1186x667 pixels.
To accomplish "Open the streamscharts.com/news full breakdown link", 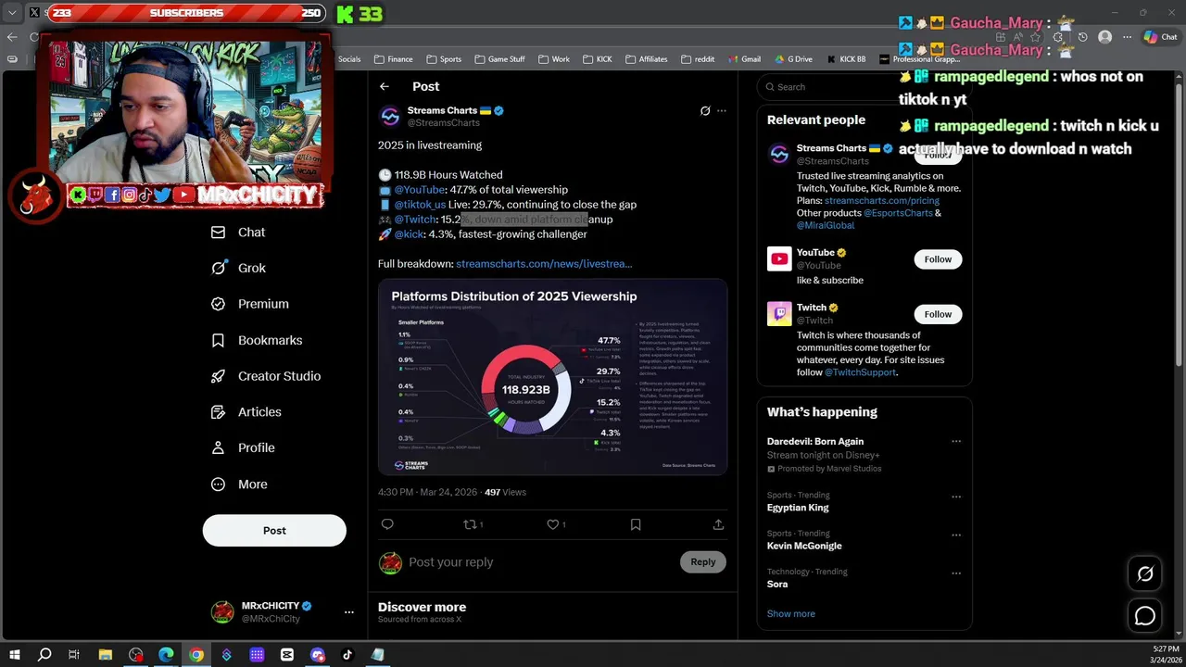I will [x=544, y=264].
